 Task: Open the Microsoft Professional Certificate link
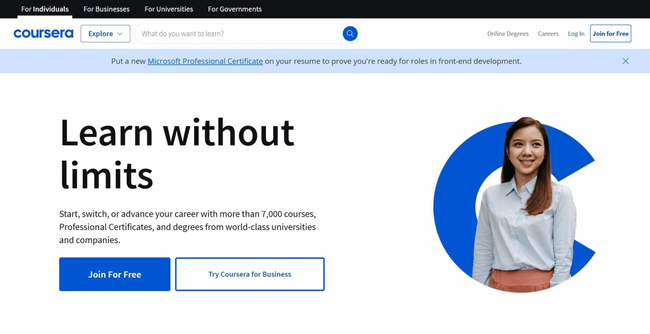(x=205, y=61)
